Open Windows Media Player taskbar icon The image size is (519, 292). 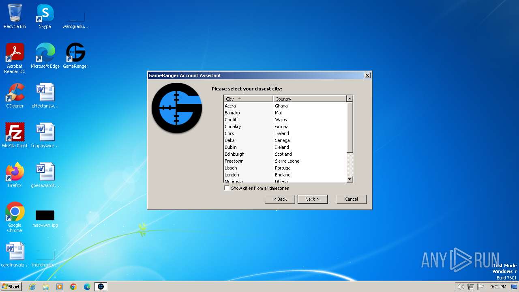60,287
